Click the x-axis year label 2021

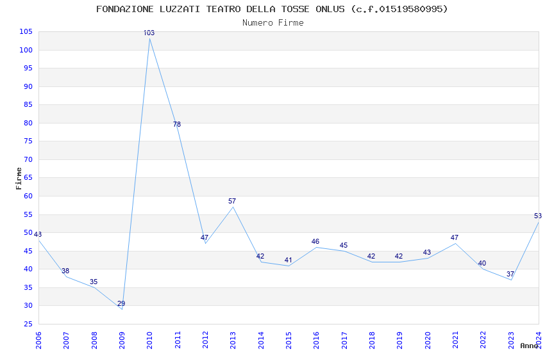coord(455,340)
